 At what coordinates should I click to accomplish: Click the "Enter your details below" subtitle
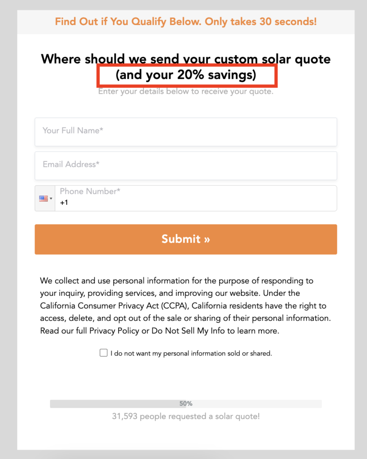pos(186,92)
